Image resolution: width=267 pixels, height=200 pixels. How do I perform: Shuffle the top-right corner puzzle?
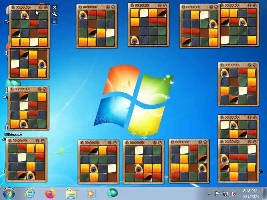coord(255,5)
